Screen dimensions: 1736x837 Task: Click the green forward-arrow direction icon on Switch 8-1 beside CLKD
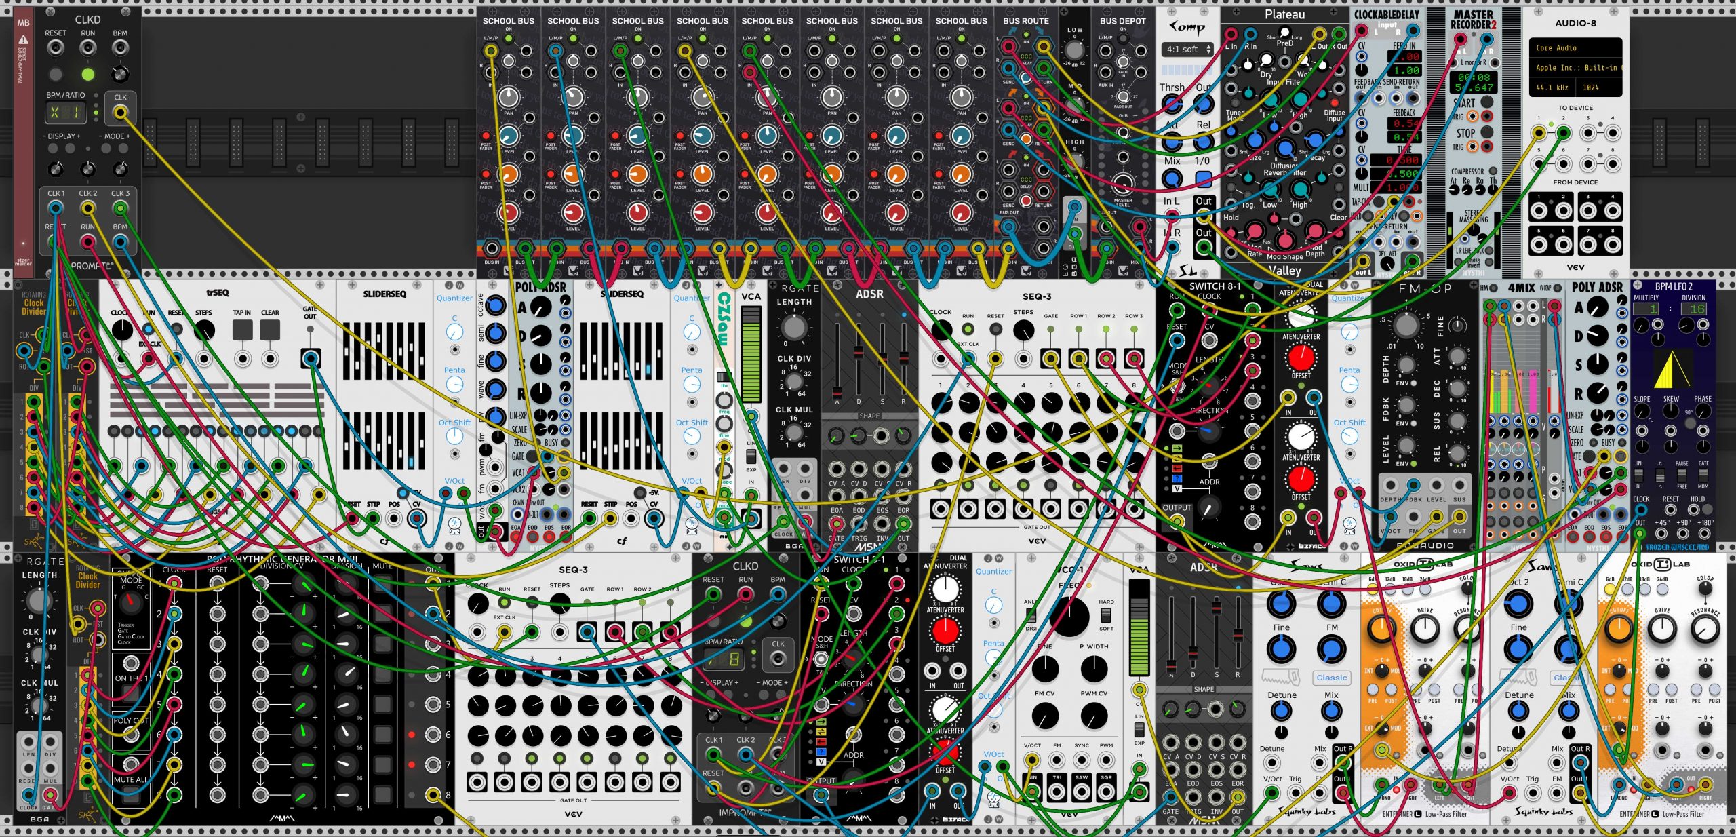(821, 723)
